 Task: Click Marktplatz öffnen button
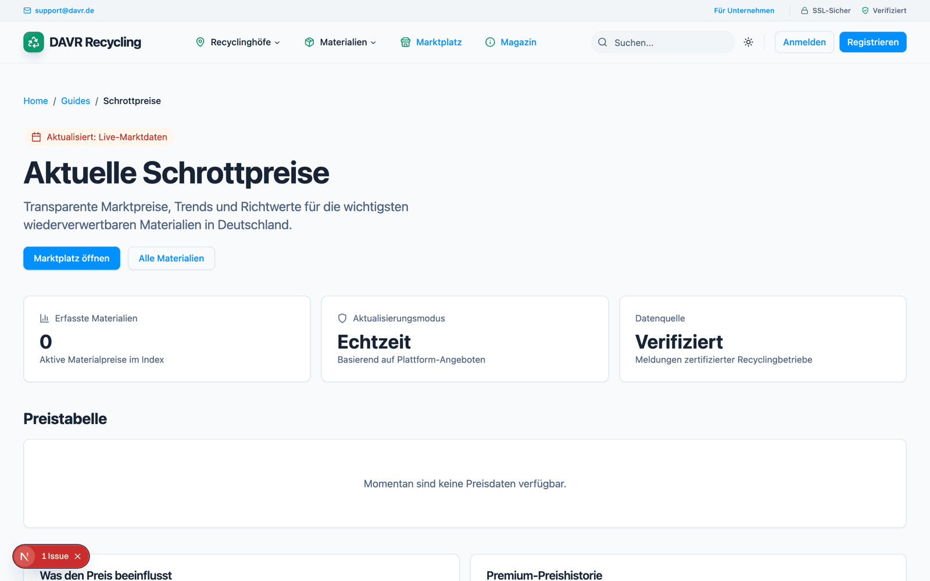pyautogui.click(x=71, y=258)
